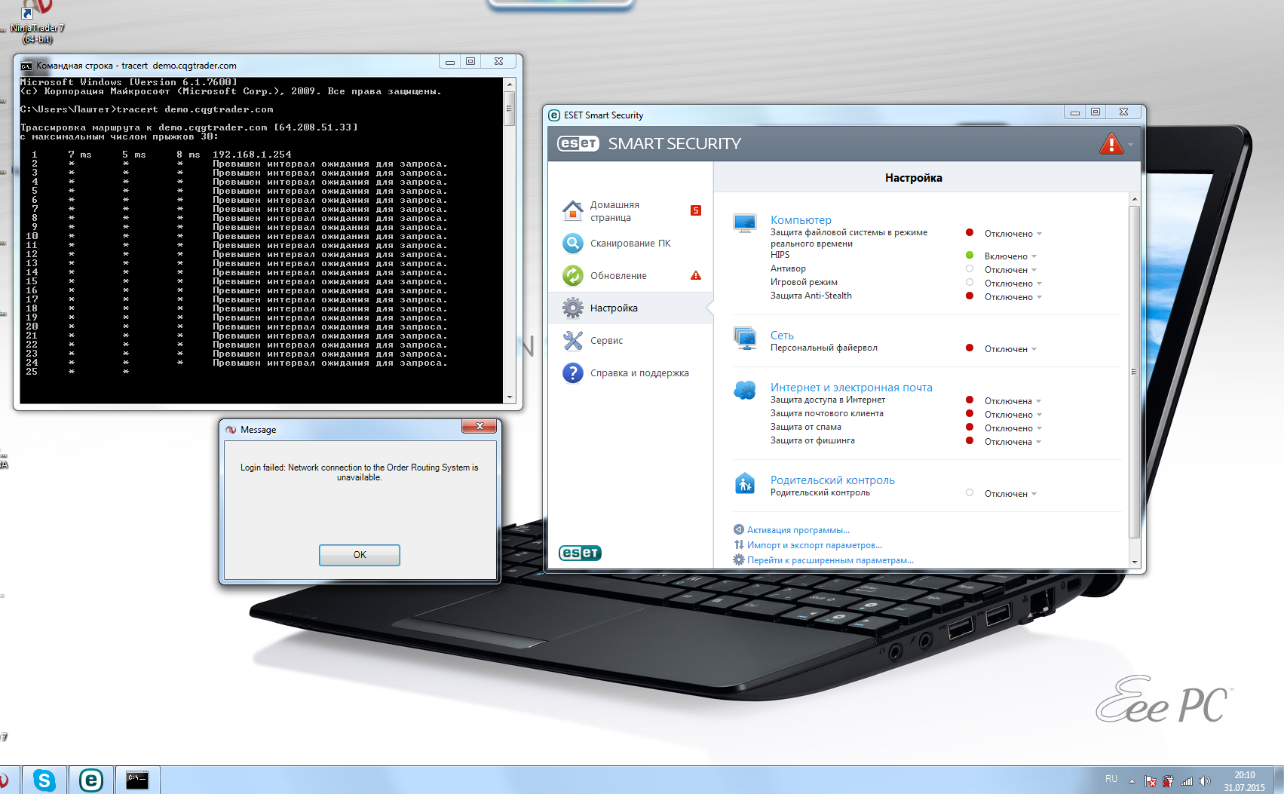Viewport: 1284px width, 794px height.
Task: Close the Message dialog with the red X
Action: click(x=480, y=427)
